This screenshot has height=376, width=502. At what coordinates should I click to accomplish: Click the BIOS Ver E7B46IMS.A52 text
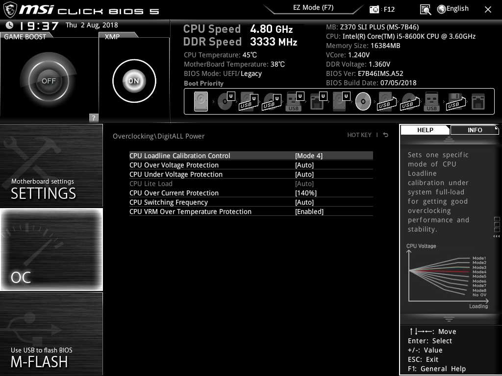tap(364, 73)
